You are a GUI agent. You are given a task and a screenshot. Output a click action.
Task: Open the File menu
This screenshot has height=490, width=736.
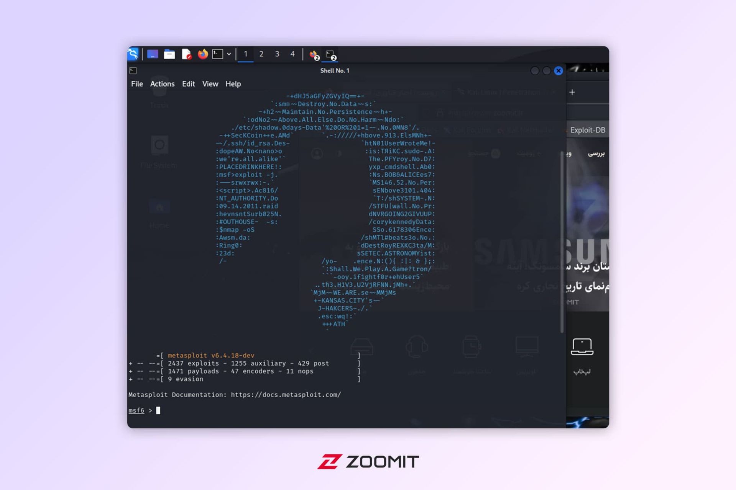click(138, 84)
